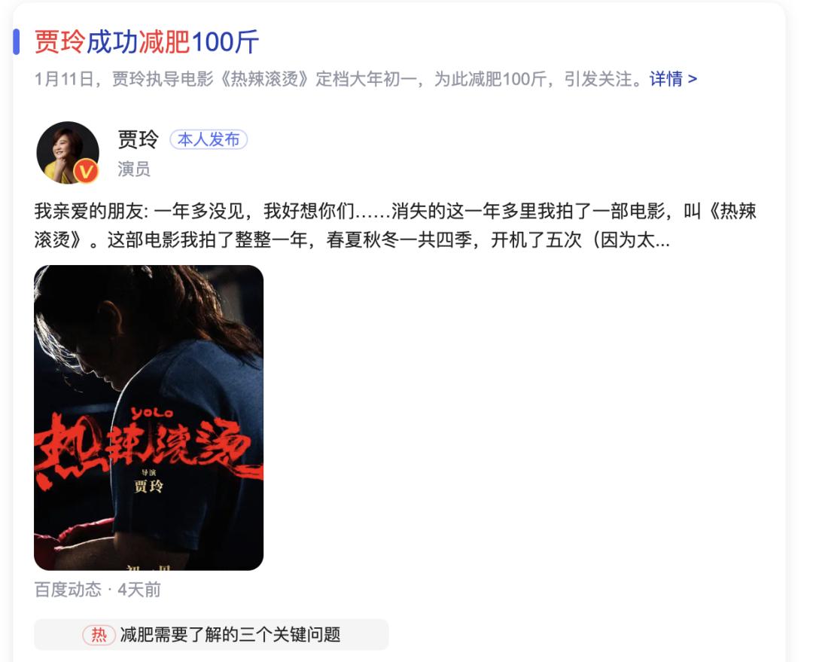Viewport: 813px width, 662px height.
Task: Click the red 减肥 keyword in headline
Action: (165, 42)
